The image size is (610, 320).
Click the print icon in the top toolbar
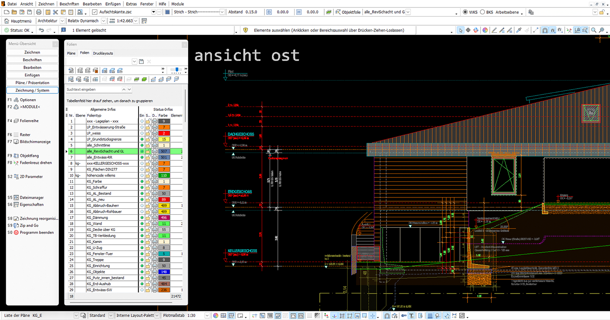pos(38,12)
